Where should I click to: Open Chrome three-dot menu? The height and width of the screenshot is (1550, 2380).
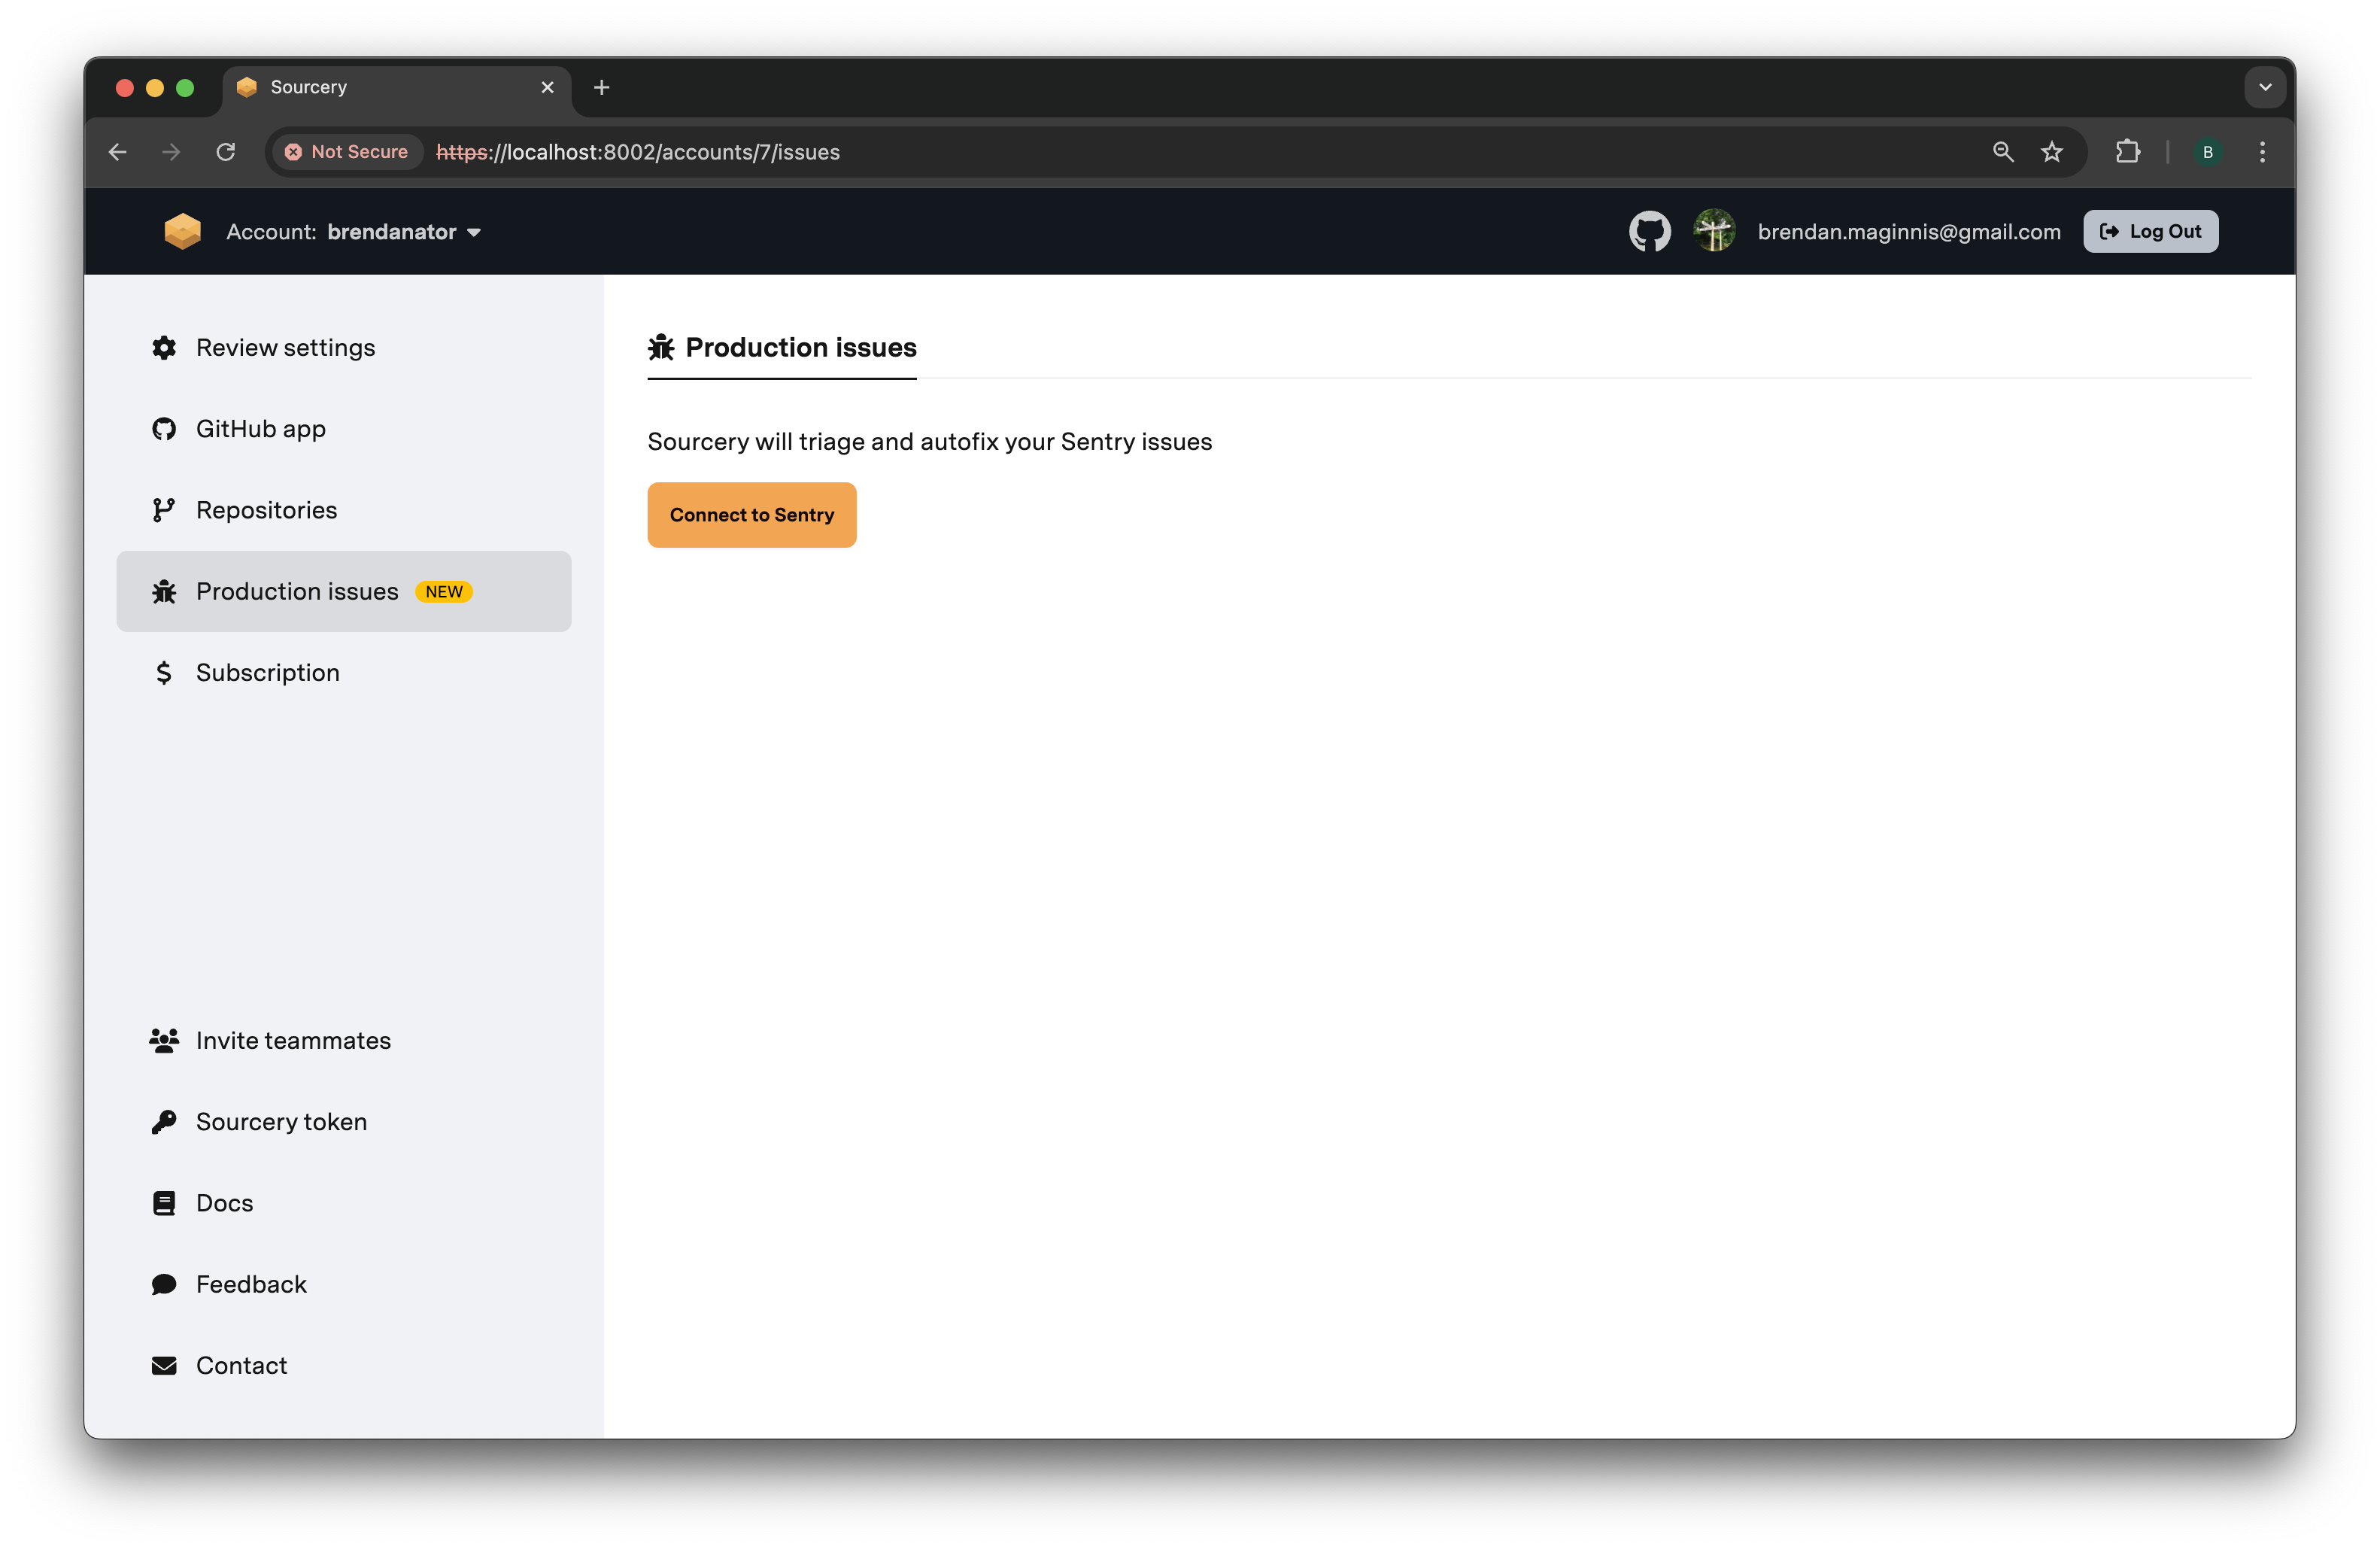click(x=2262, y=152)
